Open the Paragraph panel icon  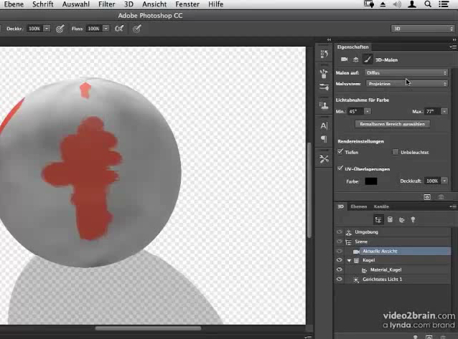point(324,140)
